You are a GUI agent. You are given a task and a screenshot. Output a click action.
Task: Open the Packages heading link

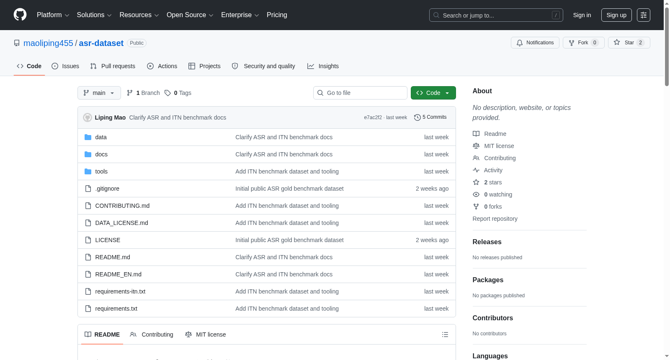pos(488,280)
